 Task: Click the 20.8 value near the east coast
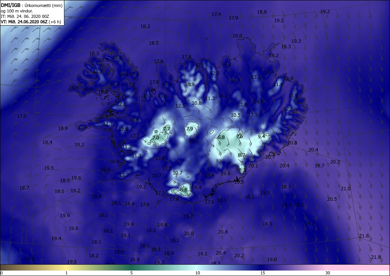click(x=292, y=143)
